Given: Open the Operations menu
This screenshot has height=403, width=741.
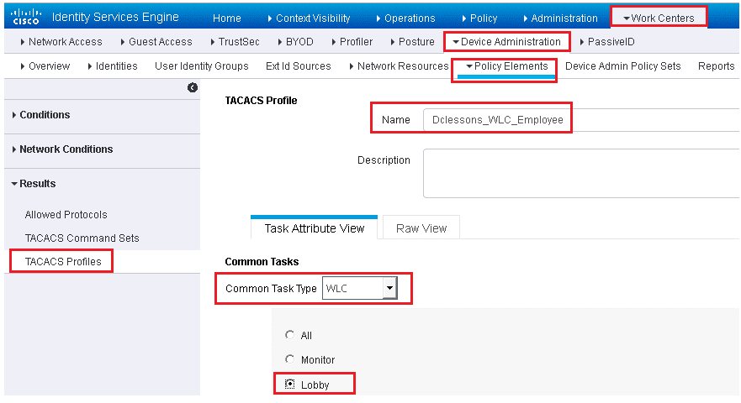Looking at the screenshot, I should [x=406, y=18].
